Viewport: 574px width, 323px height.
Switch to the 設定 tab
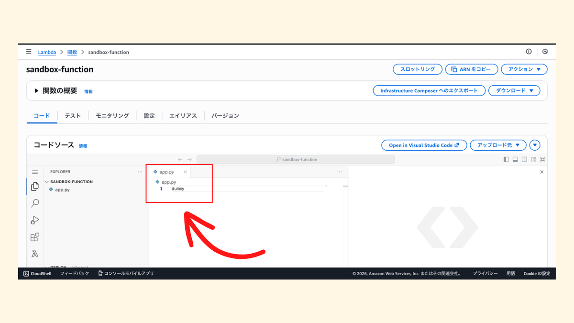pyautogui.click(x=149, y=116)
